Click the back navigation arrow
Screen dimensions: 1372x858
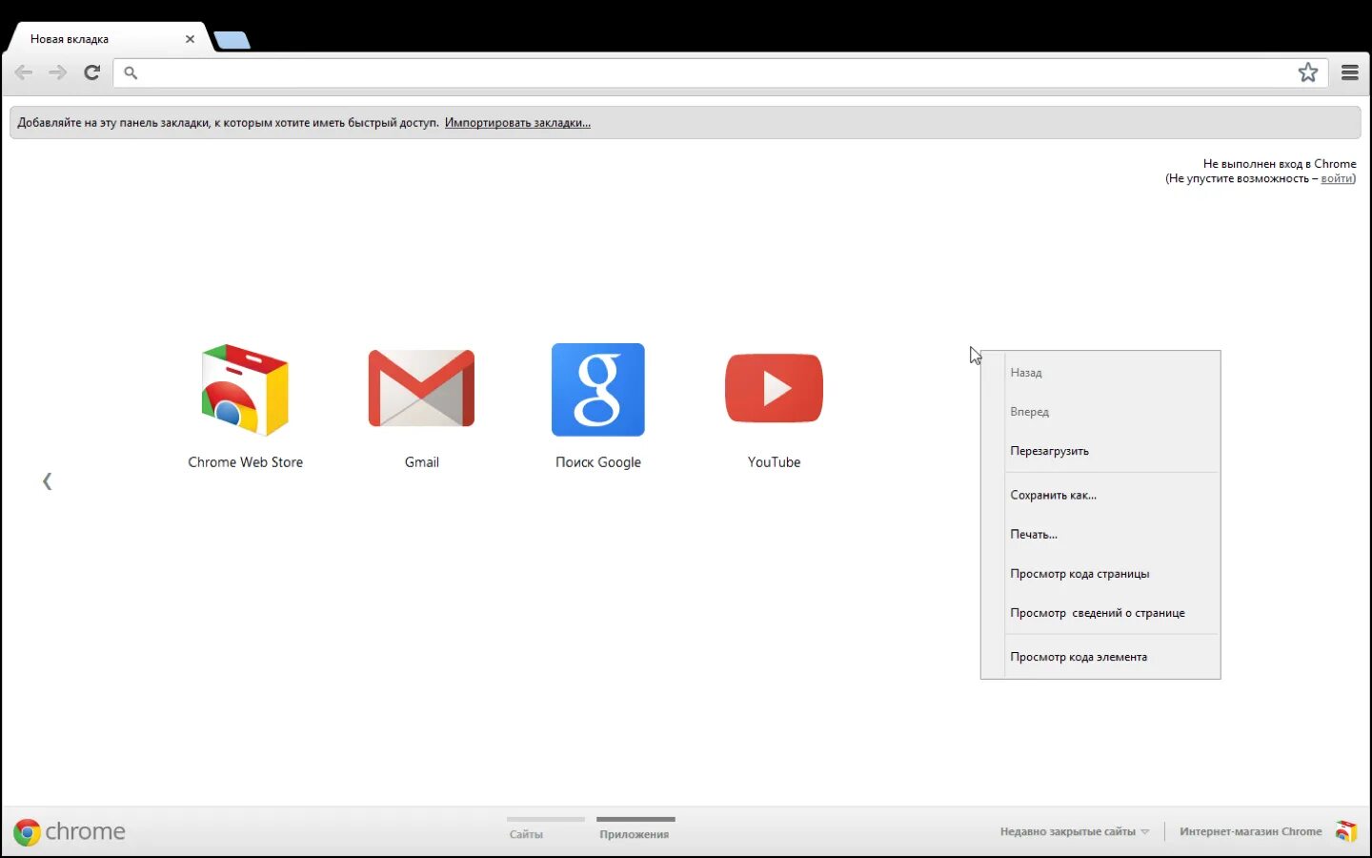[x=23, y=72]
